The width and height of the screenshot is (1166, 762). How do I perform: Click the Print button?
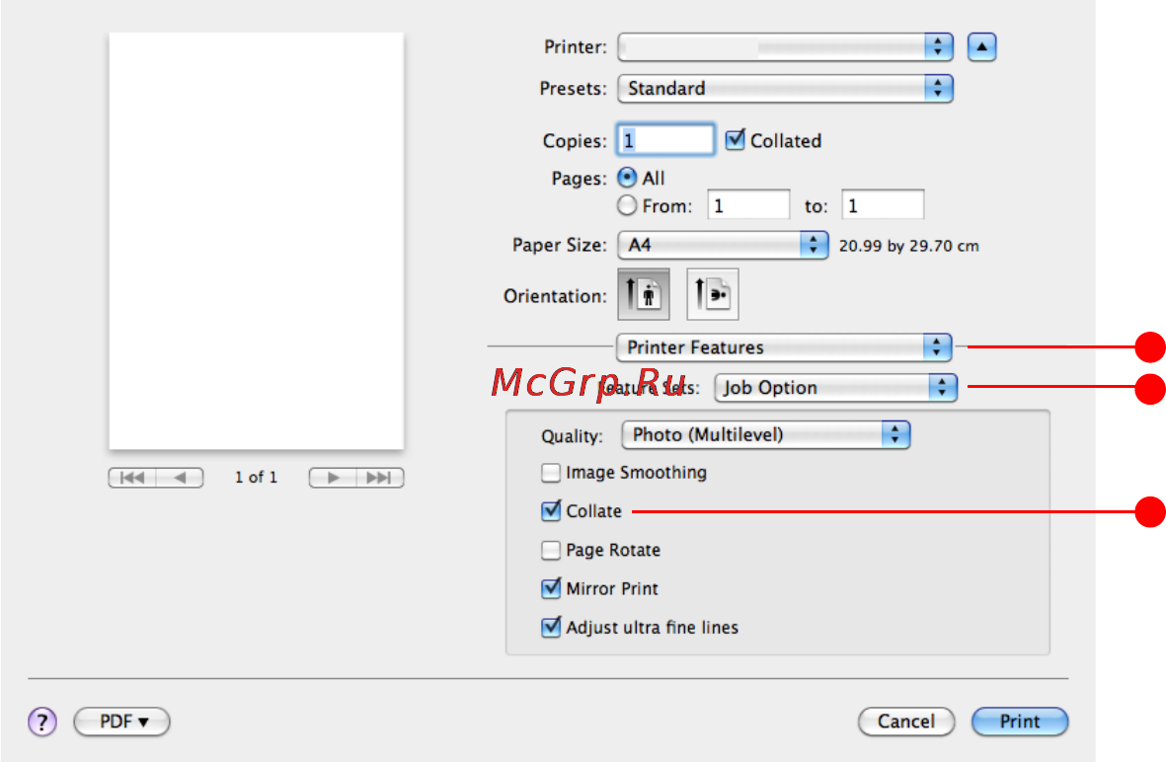pyautogui.click(x=1020, y=722)
